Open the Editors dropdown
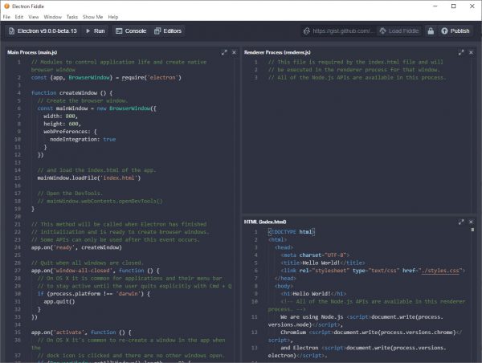The image size is (482, 363). point(168,31)
